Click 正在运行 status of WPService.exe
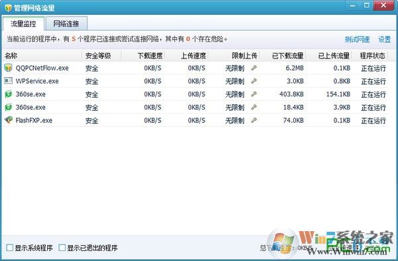398x261 pixels. click(373, 81)
